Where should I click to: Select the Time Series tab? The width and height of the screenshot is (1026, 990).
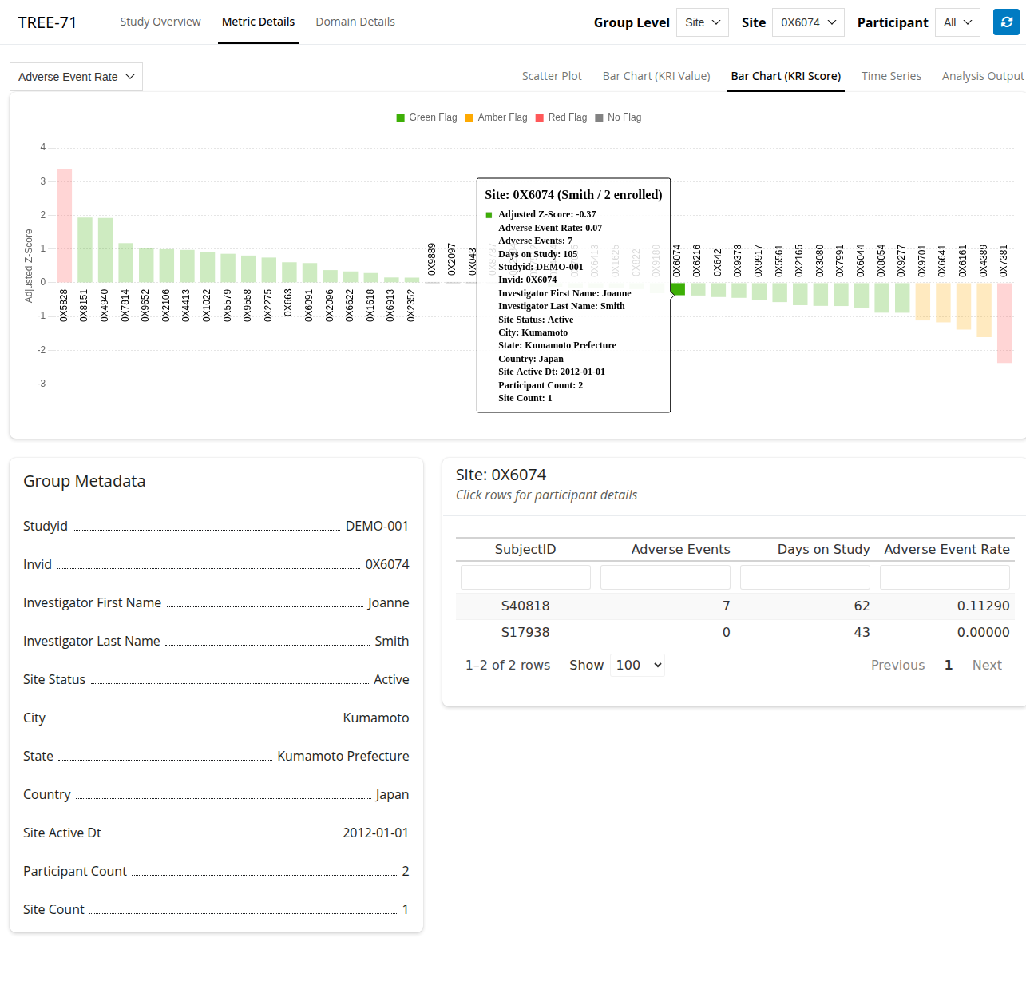tap(891, 76)
